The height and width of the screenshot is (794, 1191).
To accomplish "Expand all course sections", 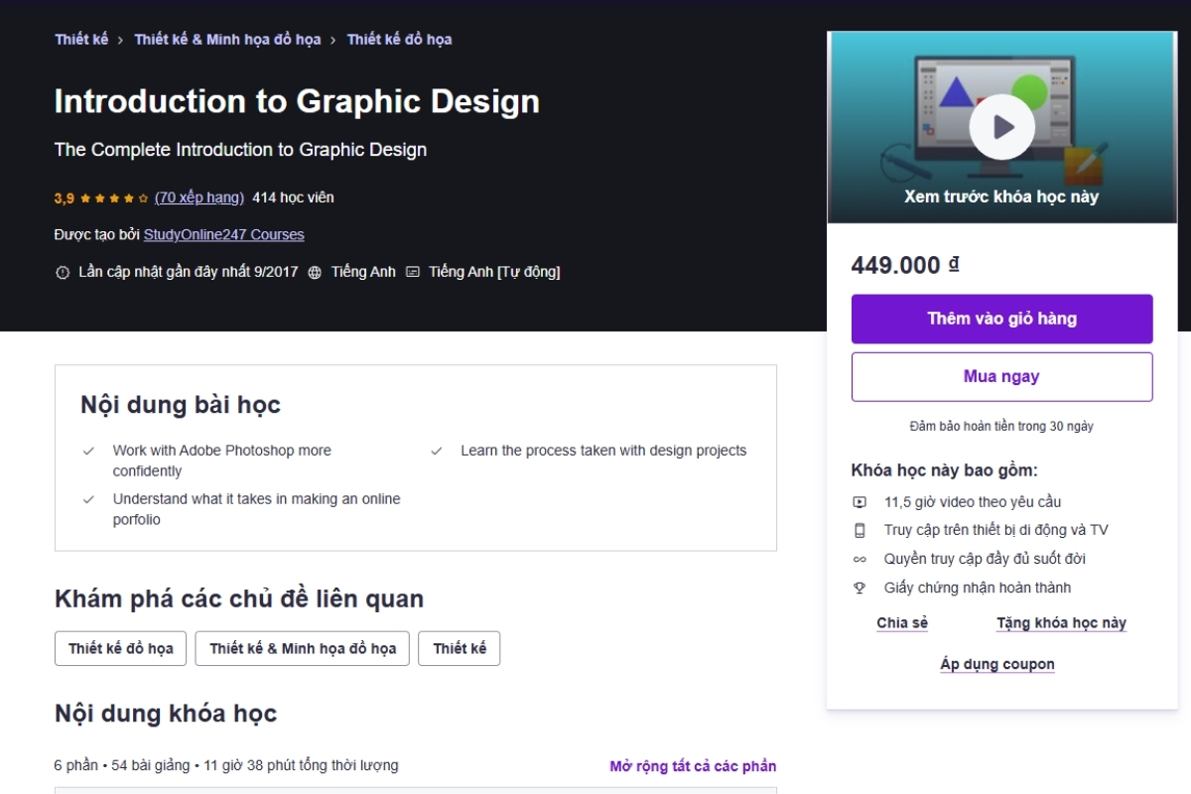I will click(691, 765).
